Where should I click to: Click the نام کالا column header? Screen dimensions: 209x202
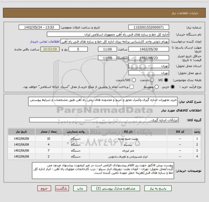(128, 132)
